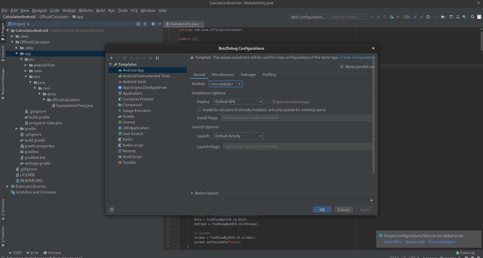The width and height of the screenshot is (483, 258).
Task: Click the Search Everywhere magnifier icon
Action: pos(473,17)
